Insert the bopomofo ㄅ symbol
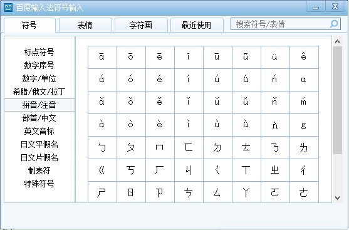This screenshot has width=349, height=230. [x=102, y=148]
